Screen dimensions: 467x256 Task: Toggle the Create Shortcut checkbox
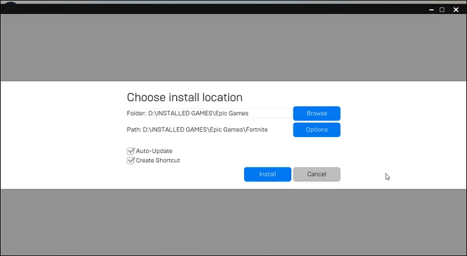coord(131,161)
